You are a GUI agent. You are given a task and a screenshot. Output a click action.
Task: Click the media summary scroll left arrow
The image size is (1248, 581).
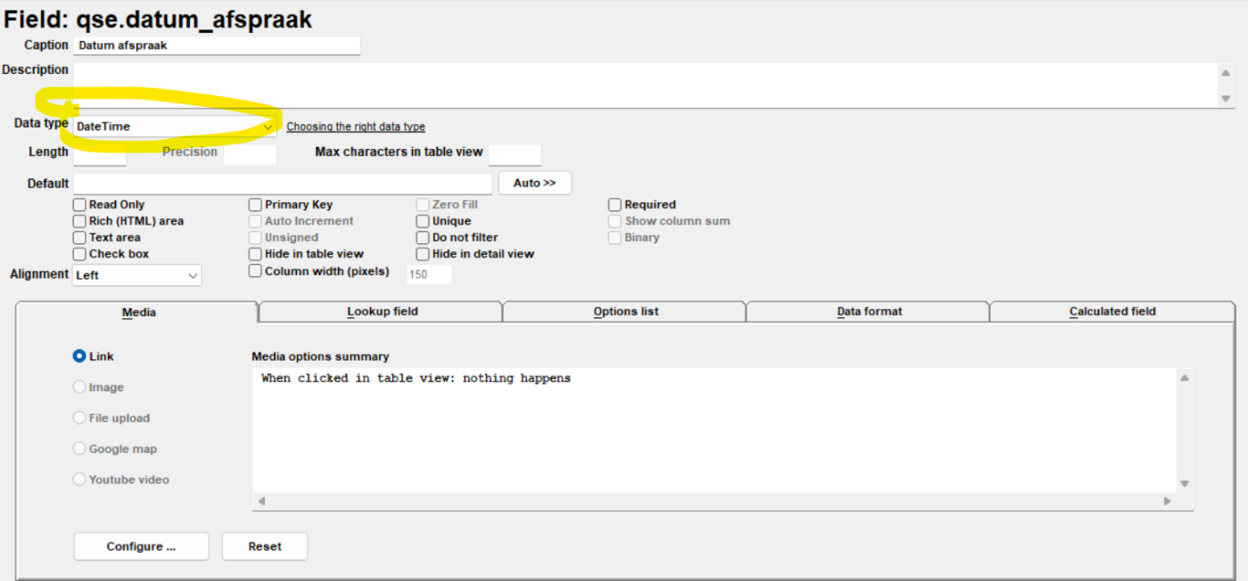pos(261,502)
